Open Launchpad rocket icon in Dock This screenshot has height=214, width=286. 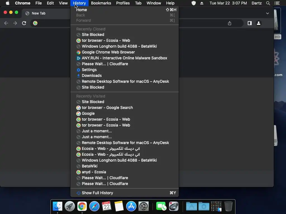[70, 206]
